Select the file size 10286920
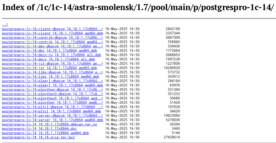This screenshot has height=143, width=276. click(172, 68)
